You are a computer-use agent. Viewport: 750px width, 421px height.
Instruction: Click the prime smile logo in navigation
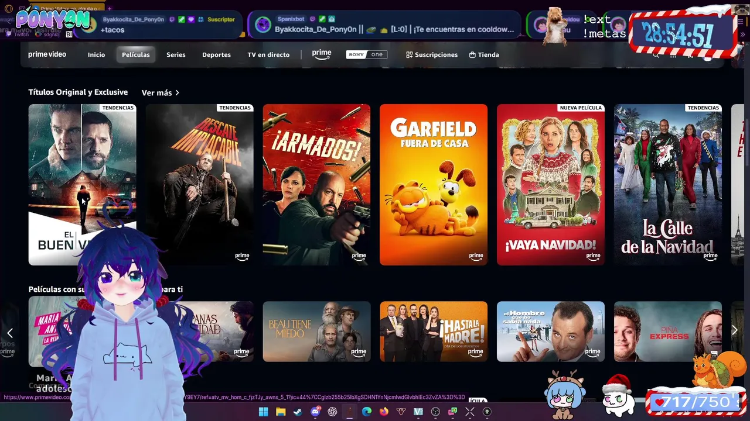pos(321,54)
